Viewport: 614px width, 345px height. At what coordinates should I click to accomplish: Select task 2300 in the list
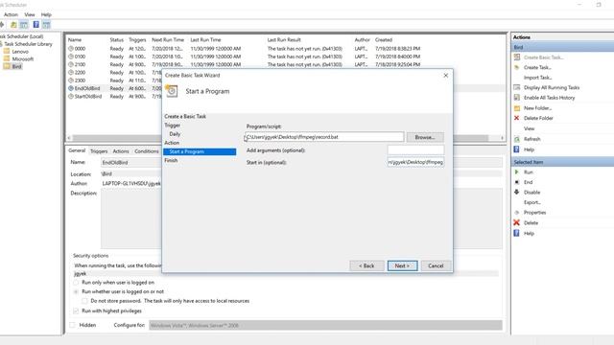[80, 80]
